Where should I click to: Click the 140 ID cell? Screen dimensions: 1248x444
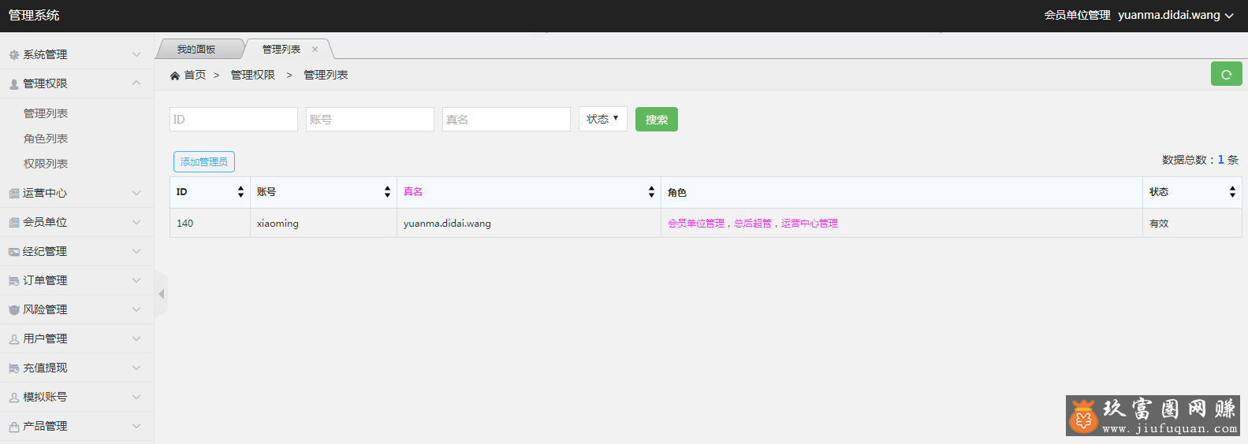click(x=210, y=223)
